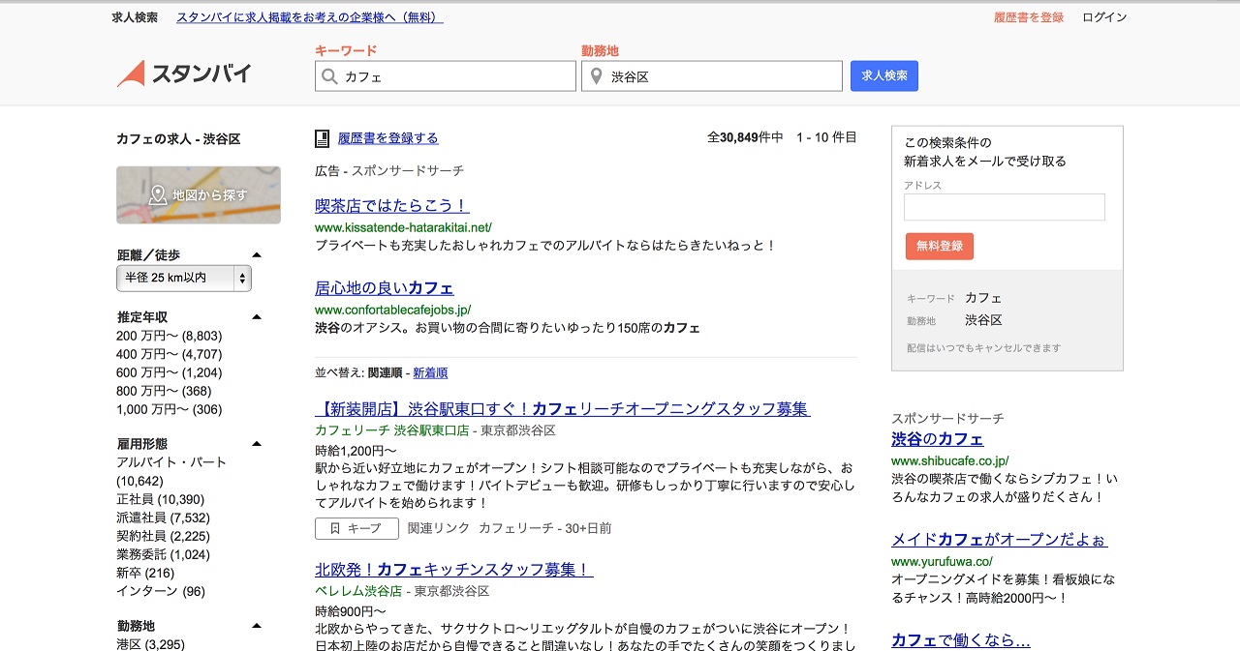Image resolution: width=1240 pixels, height=651 pixels.
Task: Sort results by 新着順
Action: pos(430,372)
